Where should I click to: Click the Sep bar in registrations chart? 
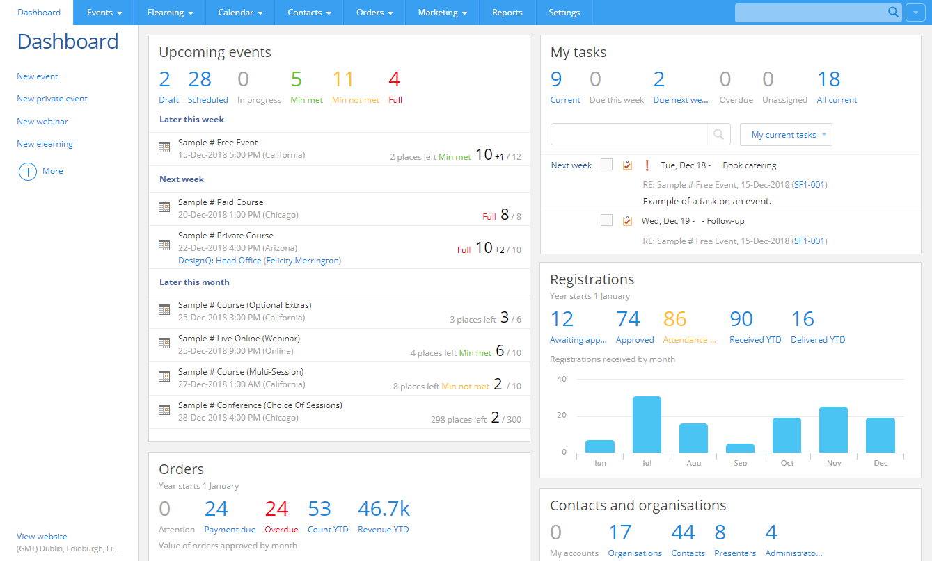coord(740,448)
